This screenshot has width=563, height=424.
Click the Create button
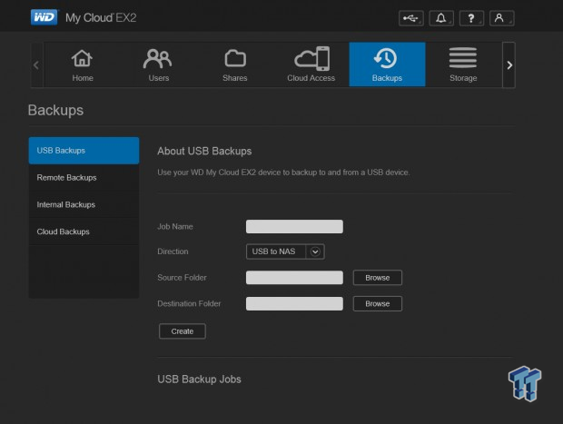coord(183,331)
